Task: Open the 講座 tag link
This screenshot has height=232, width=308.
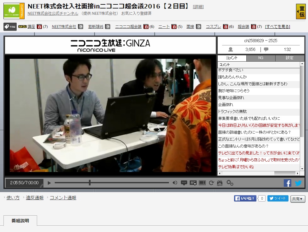Action: [x=31, y=26]
